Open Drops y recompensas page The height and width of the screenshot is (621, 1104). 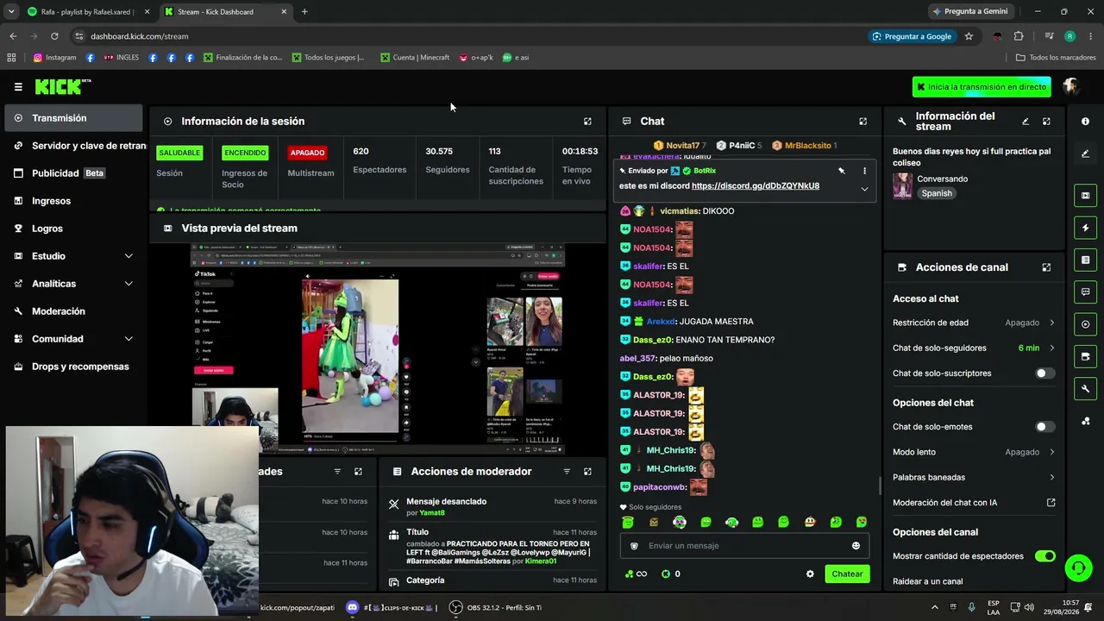pyautogui.click(x=73, y=367)
